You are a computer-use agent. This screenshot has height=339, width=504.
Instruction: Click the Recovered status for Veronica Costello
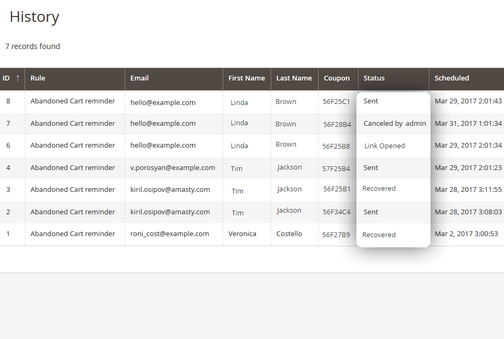point(379,235)
